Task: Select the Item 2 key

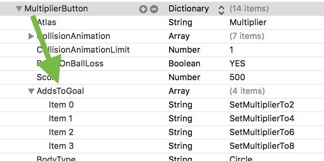Action: tap(61, 132)
